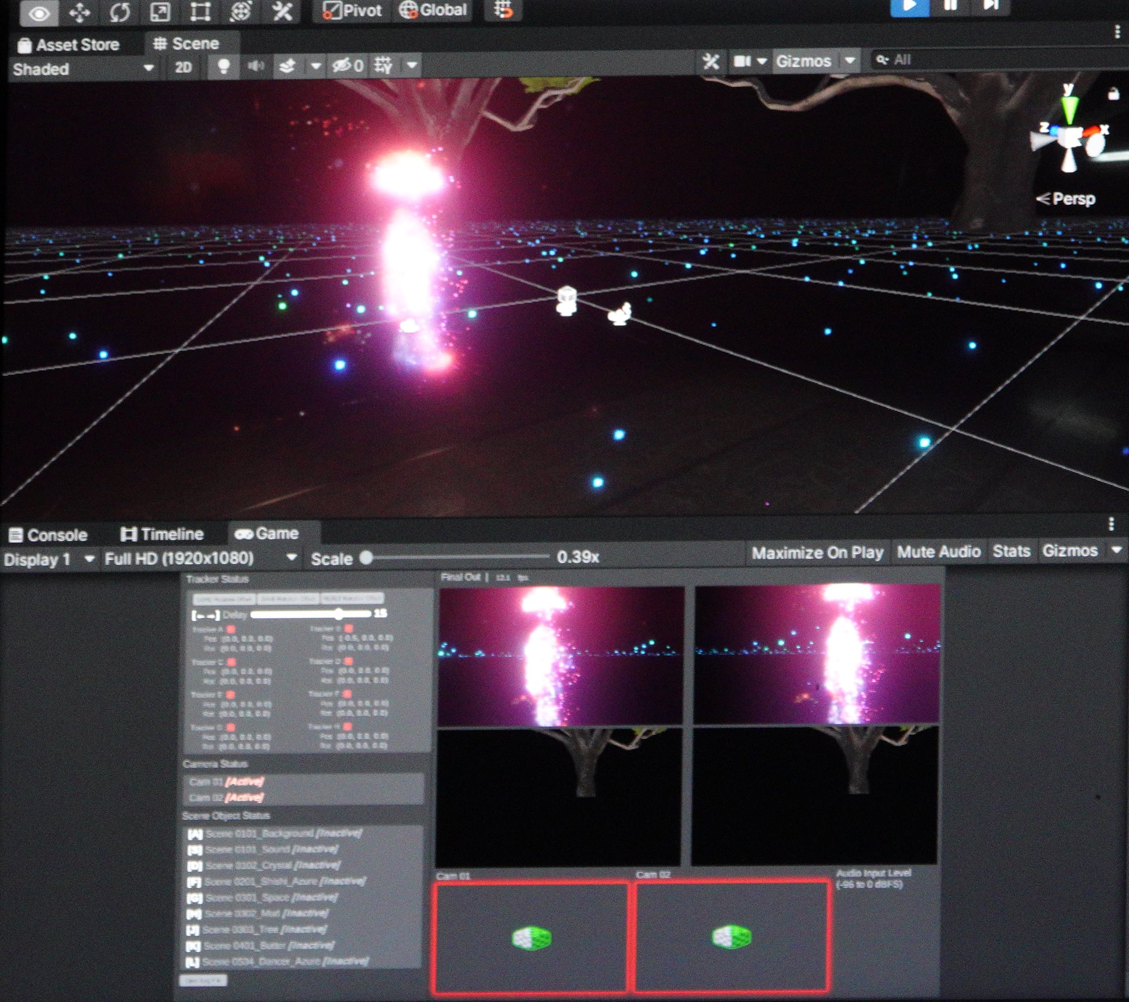
Task: Click Mute Audio button
Action: 938,552
